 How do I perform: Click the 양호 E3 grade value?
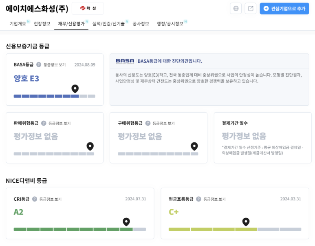click(x=26, y=78)
